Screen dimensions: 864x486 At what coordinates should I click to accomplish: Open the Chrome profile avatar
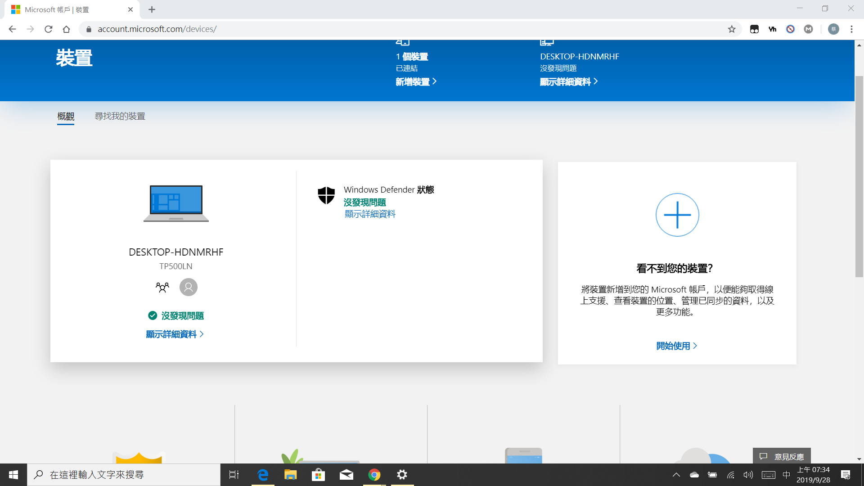(833, 29)
